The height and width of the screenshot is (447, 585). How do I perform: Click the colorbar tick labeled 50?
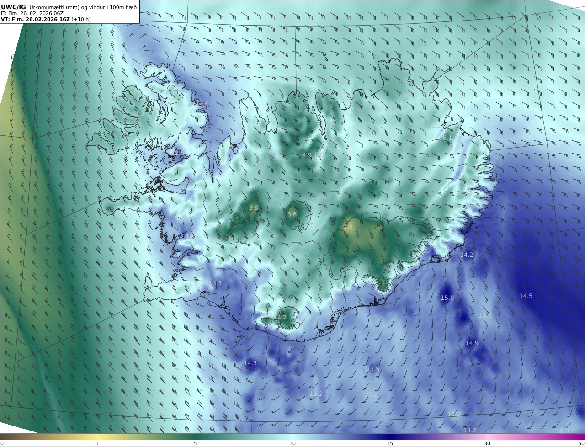(x=581, y=443)
